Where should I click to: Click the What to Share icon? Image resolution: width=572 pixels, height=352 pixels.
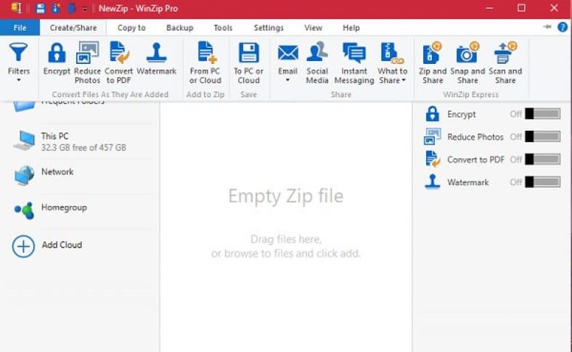click(391, 53)
